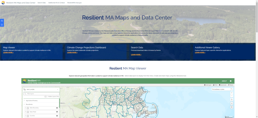Screen dimensions: 258x118
Task: Open Search Data in top navigation
Action: pos(42,3)
